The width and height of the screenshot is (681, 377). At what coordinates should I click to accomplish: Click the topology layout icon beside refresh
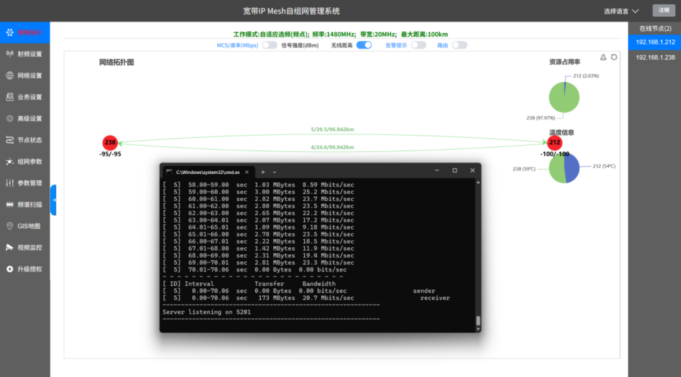[603, 57]
